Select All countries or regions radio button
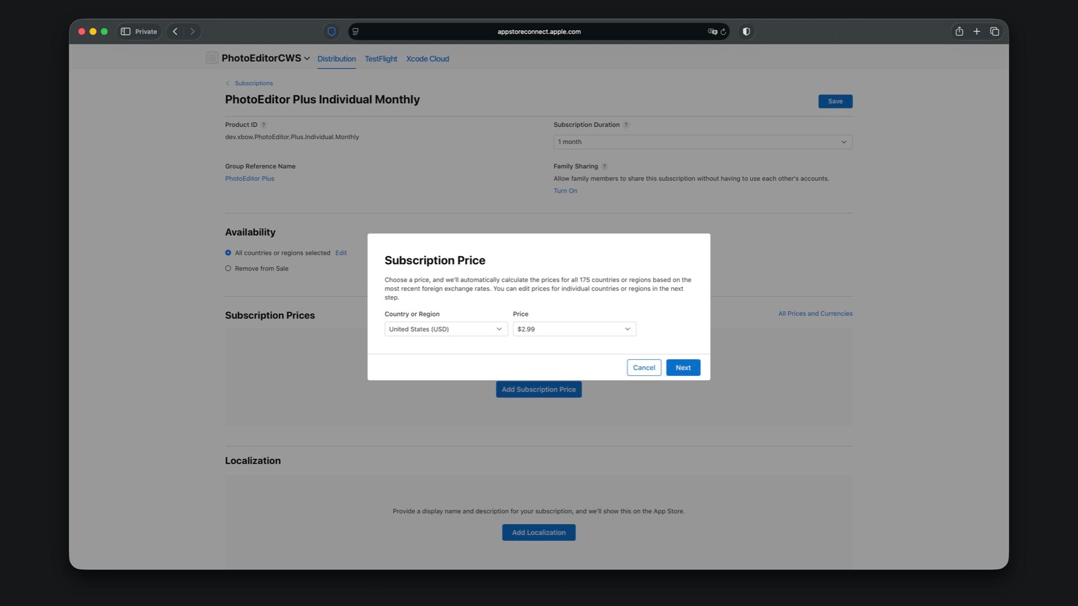The image size is (1078, 606). (228, 253)
